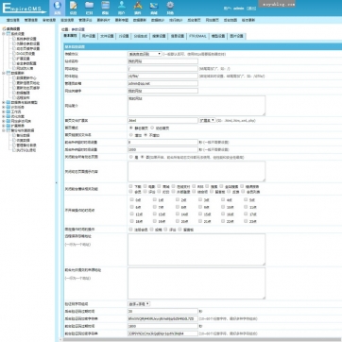This screenshot has width=342, height=342.
Task: Open 网站首页 in the secondary menu bar
Action: 213,20
